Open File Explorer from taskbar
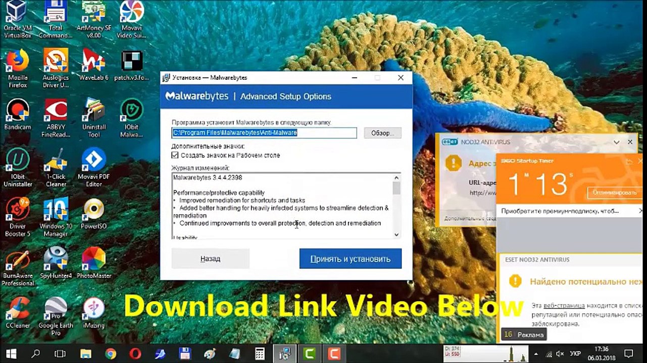This screenshot has height=363, width=647. [86, 353]
